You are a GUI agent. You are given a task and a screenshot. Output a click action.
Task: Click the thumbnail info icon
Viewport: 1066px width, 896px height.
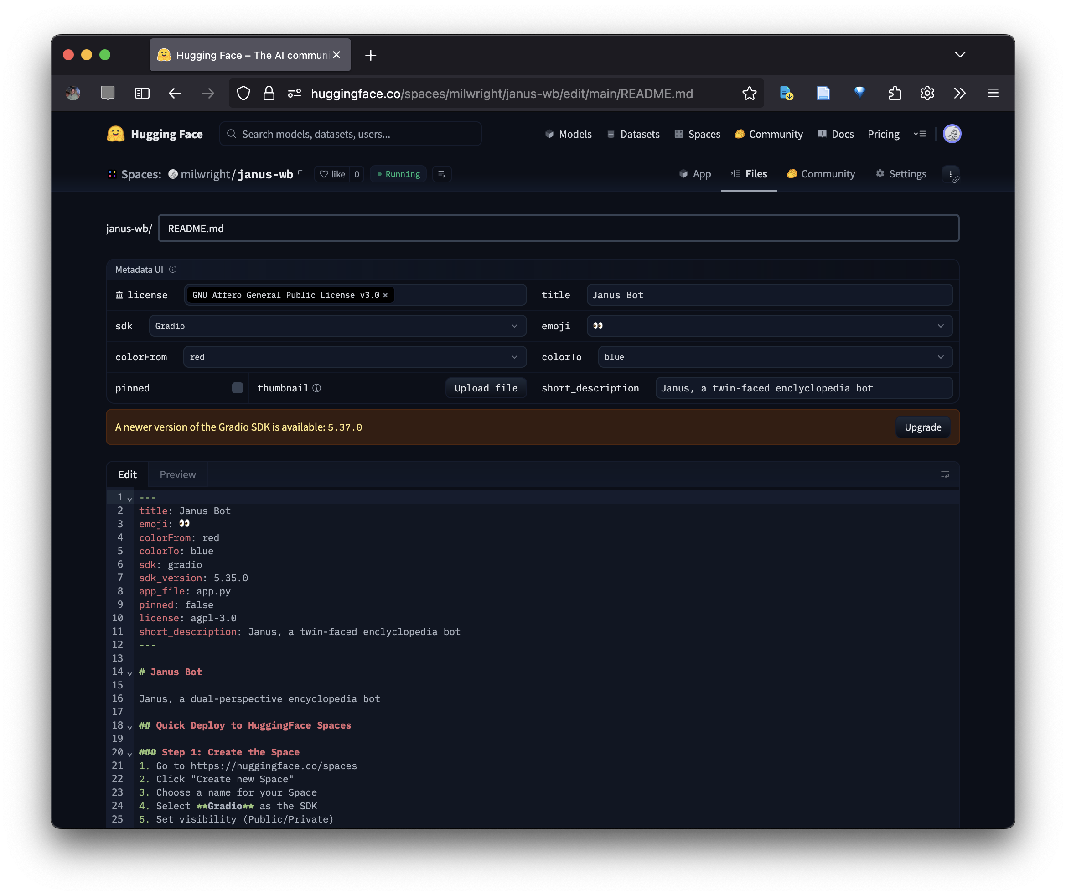[x=317, y=388]
